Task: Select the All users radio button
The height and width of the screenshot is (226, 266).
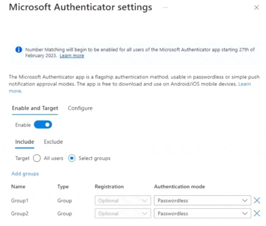Action: point(37,158)
